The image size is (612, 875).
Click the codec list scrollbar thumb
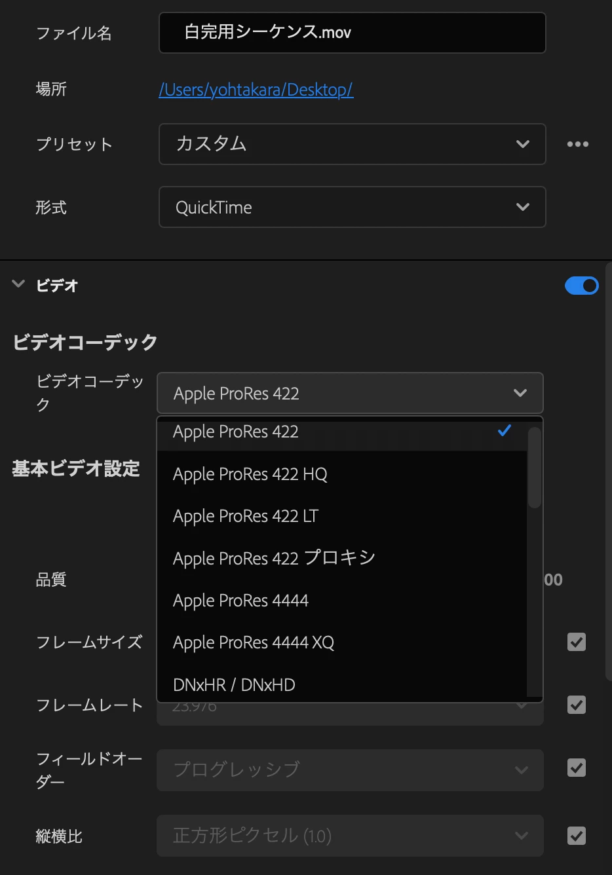pyautogui.click(x=535, y=468)
